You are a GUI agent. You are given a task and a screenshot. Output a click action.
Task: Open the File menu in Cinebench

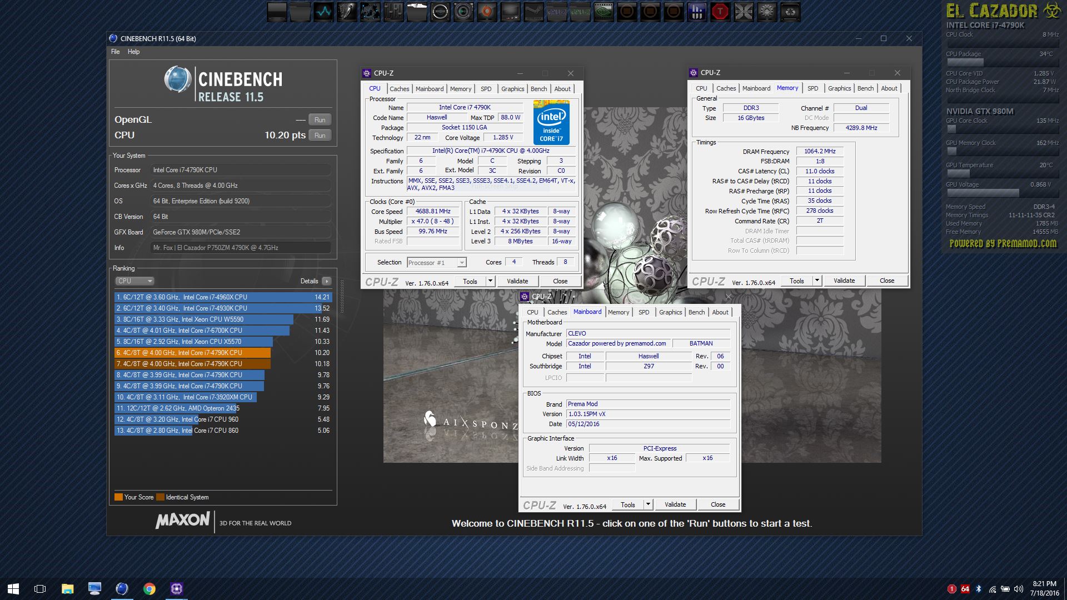pyautogui.click(x=115, y=52)
